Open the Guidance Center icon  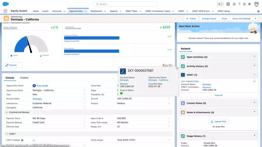(234, 4)
